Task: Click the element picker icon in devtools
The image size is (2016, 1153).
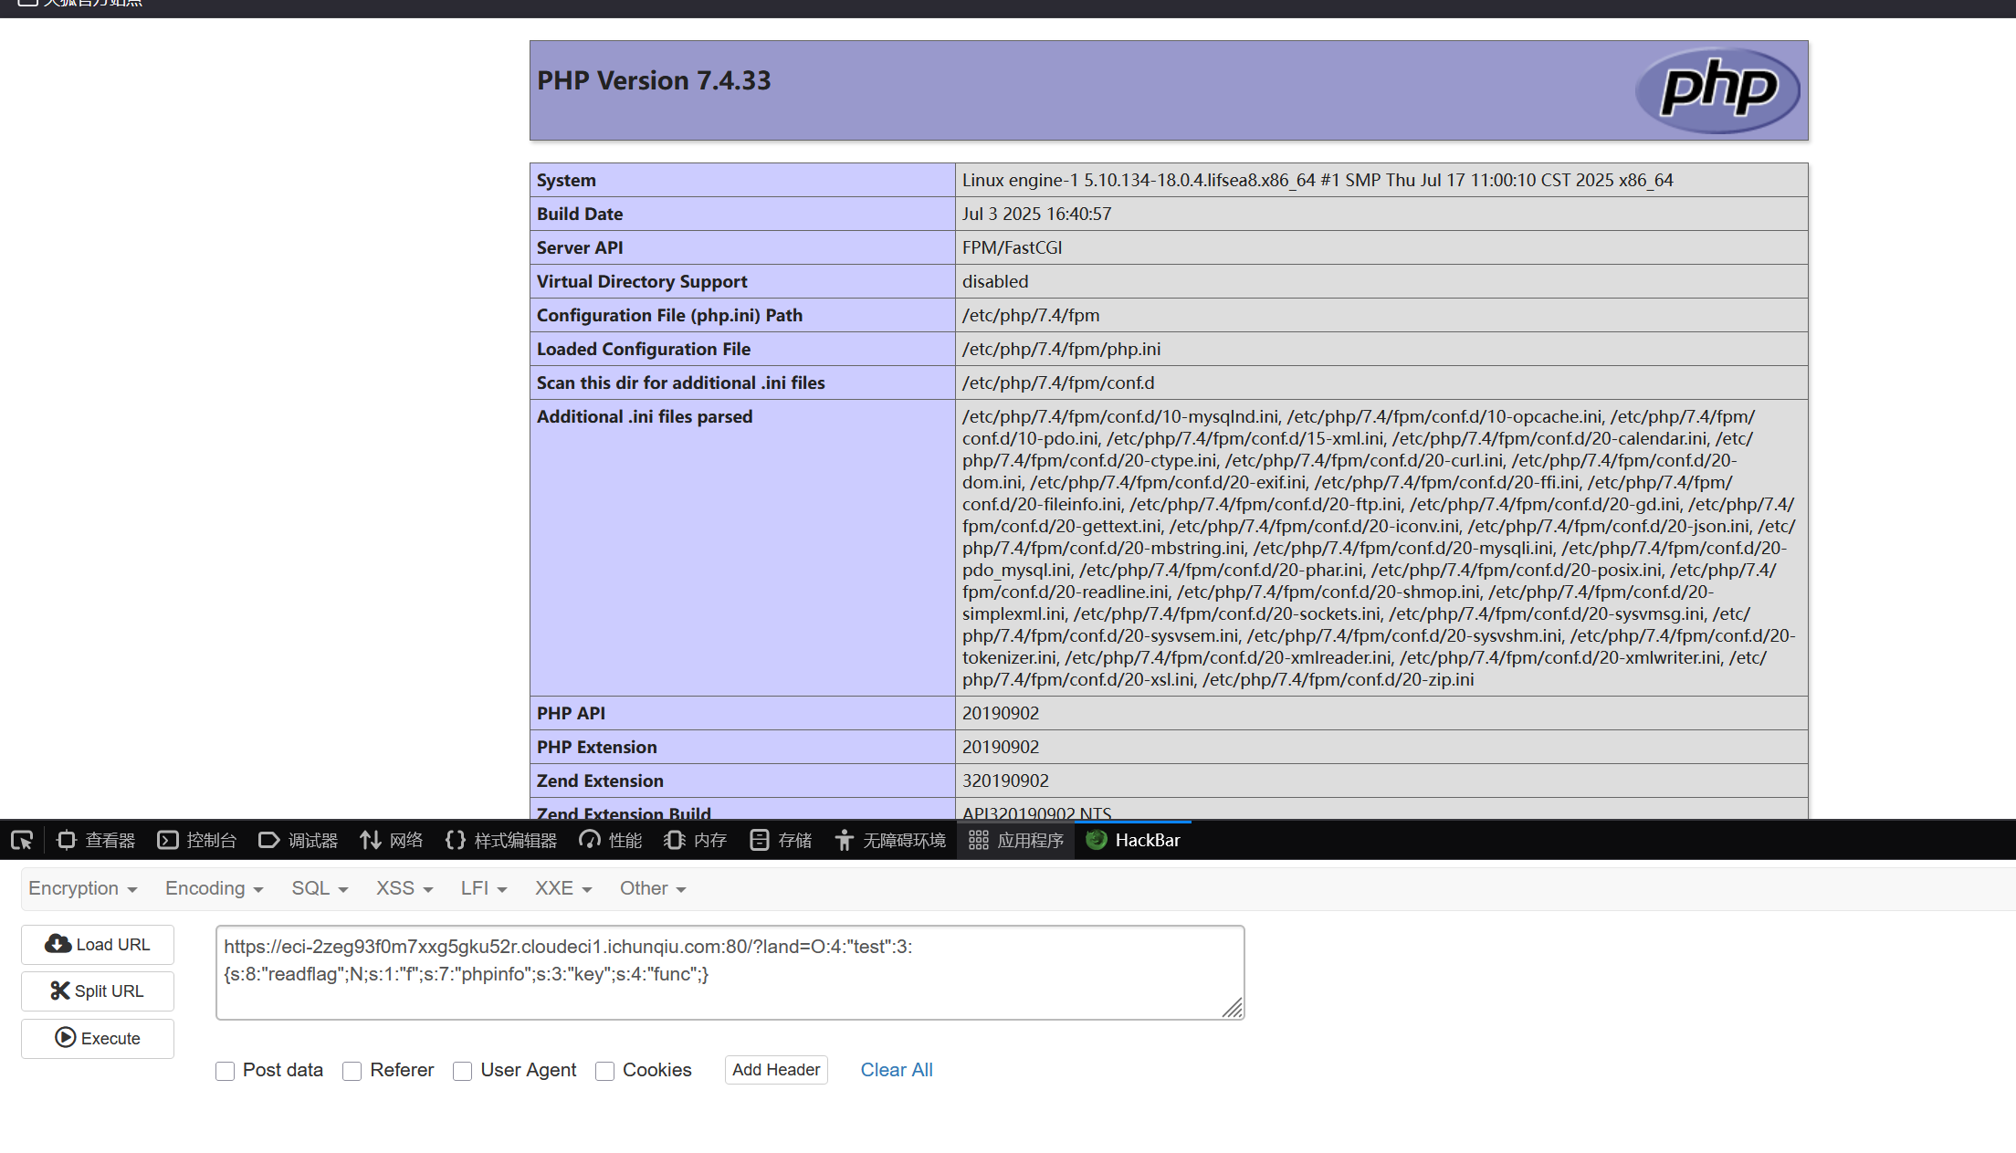Action: coord(22,840)
